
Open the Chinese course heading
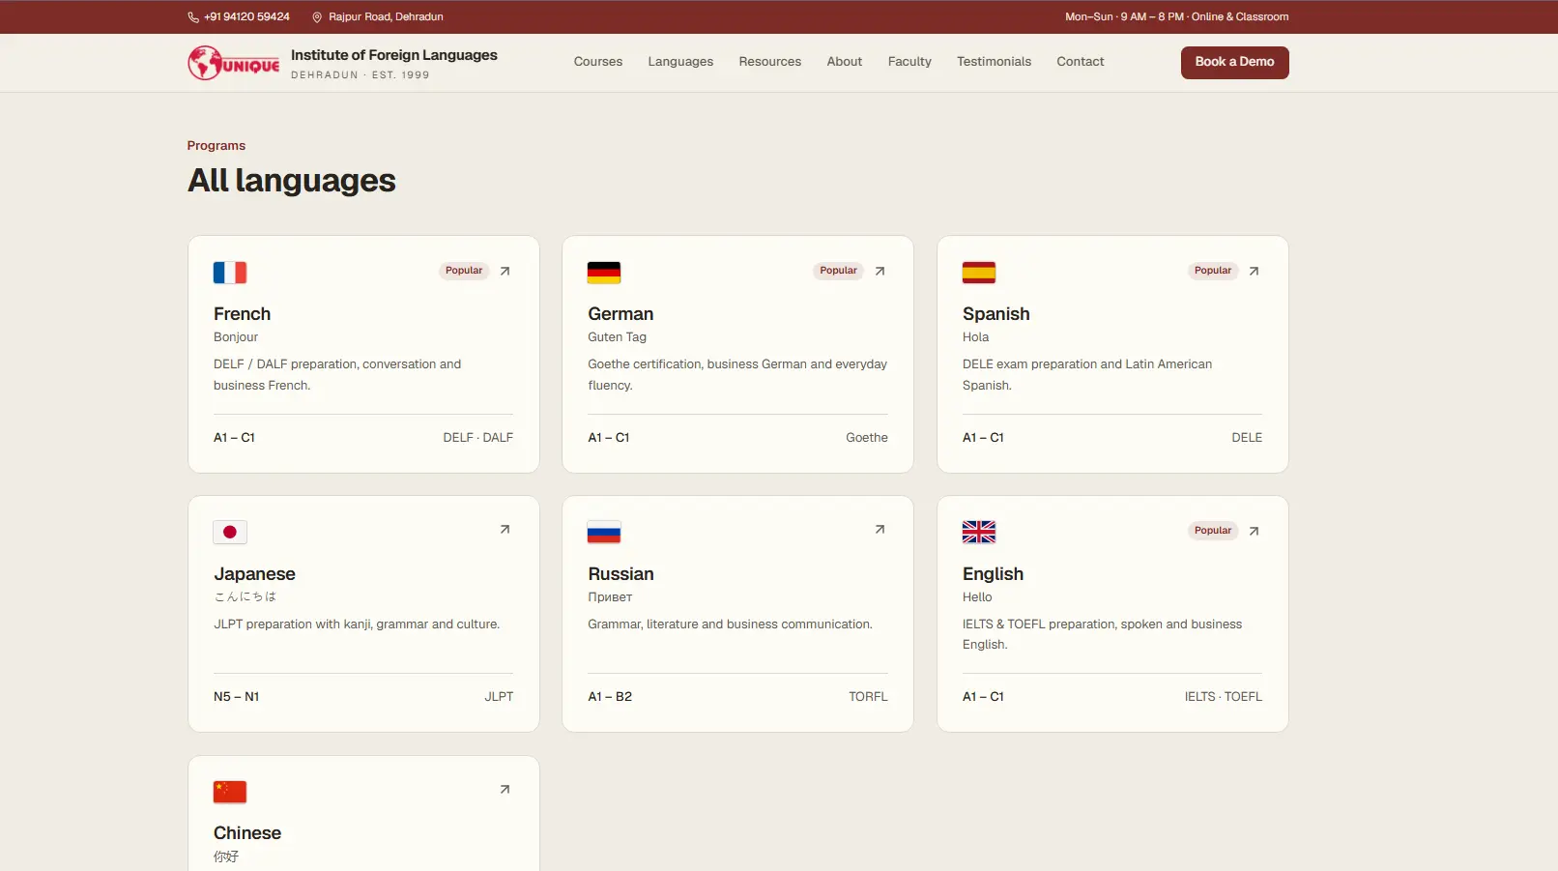[x=247, y=833]
